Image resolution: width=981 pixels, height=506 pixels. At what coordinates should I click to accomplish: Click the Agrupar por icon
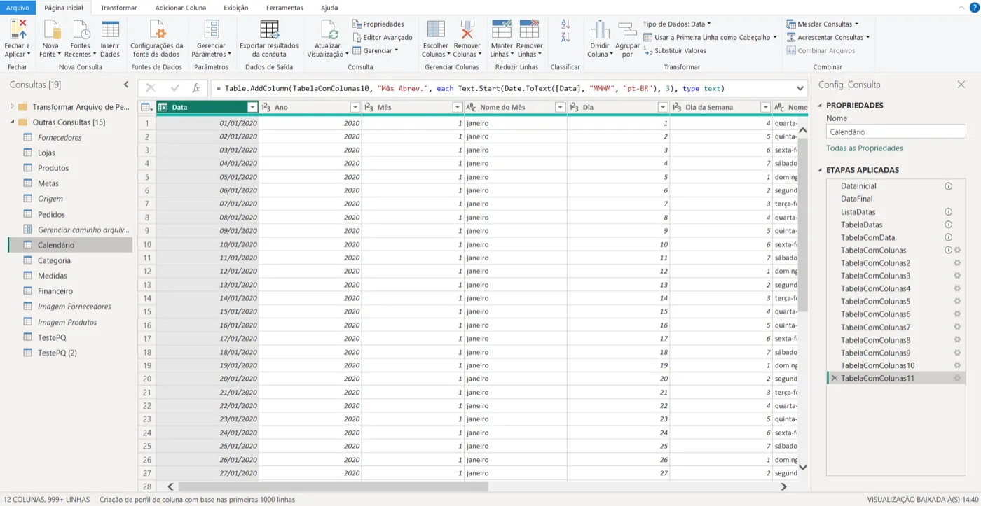click(x=627, y=30)
